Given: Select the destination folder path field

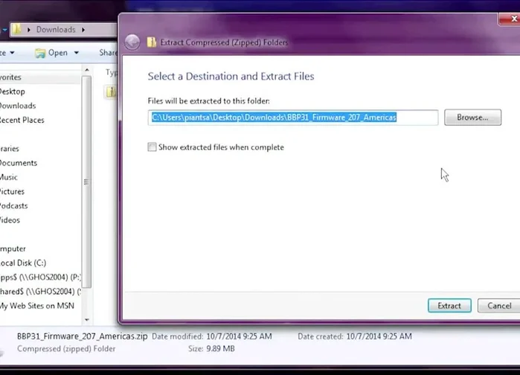Looking at the screenshot, I should (x=293, y=118).
